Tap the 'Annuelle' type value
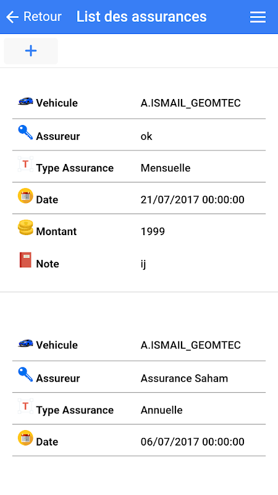278x495 pixels. click(161, 410)
